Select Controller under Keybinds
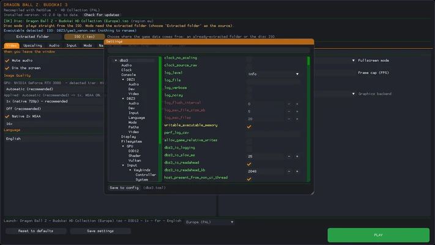This screenshot has width=435, height=245. [x=146, y=175]
